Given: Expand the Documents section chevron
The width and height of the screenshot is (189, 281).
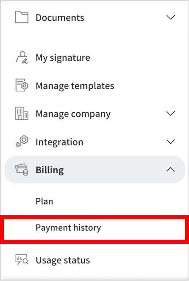Looking at the screenshot, I should [x=171, y=17].
